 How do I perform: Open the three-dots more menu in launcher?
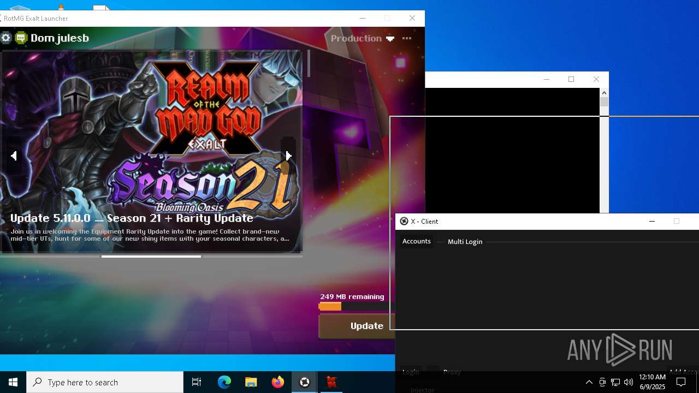[x=407, y=38]
